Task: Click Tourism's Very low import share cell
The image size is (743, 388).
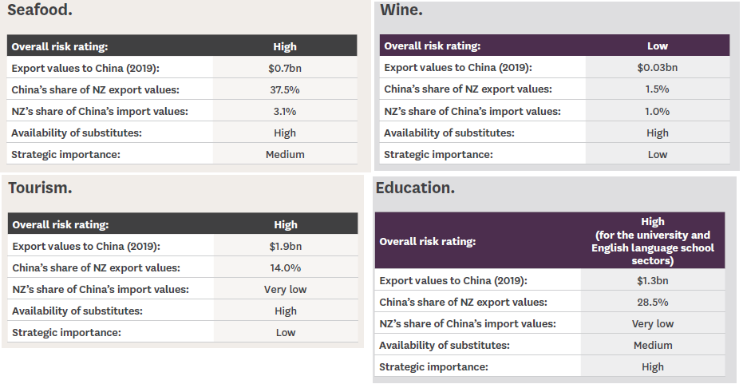Action: [x=285, y=289]
